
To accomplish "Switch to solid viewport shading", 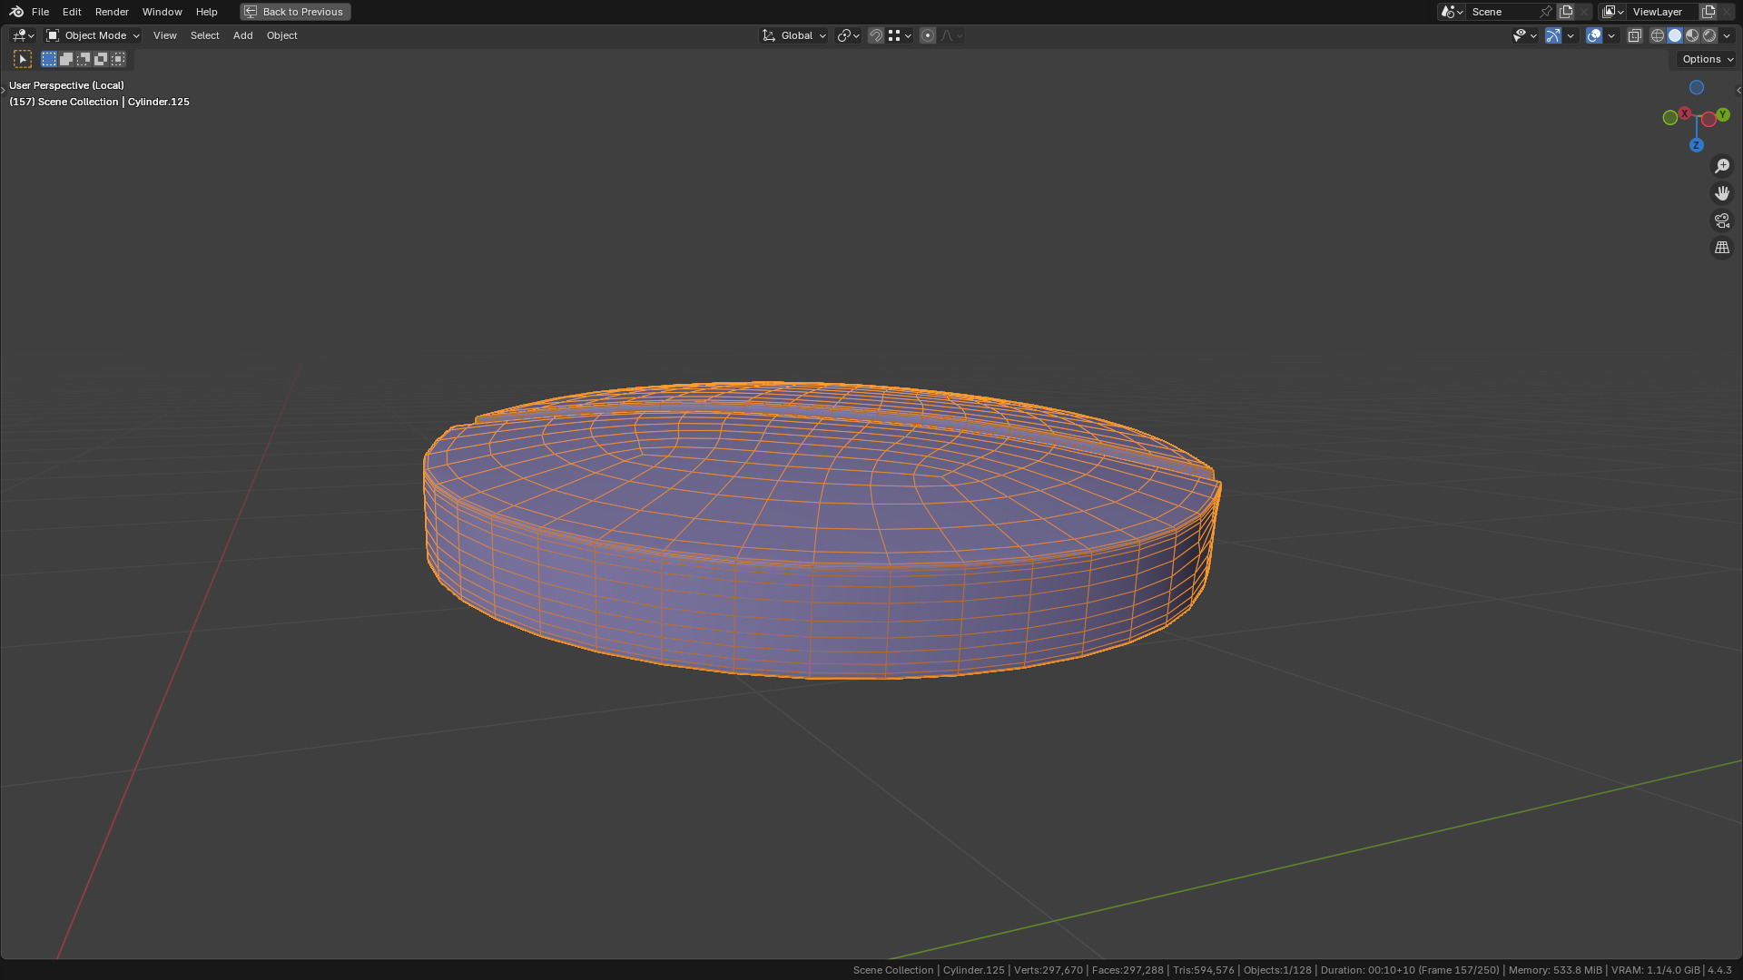I will (1675, 35).
